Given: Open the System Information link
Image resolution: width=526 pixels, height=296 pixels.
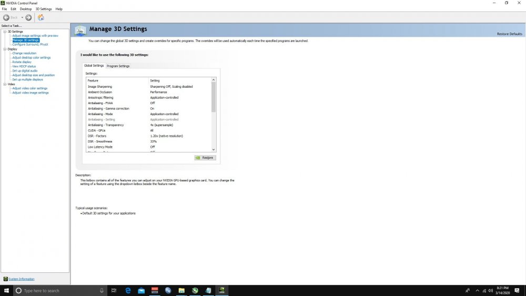Looking at the screenshot, I should coord(22,279).
